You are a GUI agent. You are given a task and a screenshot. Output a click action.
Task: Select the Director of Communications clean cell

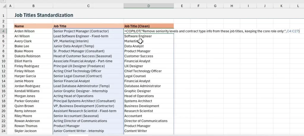tap(148, 121)
